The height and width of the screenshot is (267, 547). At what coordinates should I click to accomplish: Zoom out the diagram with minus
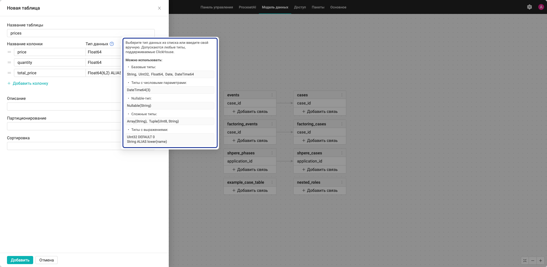point(533,261)
